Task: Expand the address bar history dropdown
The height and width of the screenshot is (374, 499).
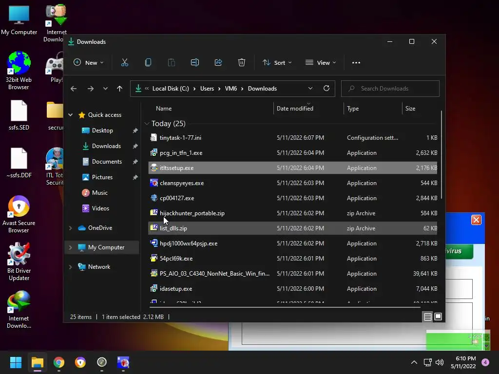Action: 310,89
